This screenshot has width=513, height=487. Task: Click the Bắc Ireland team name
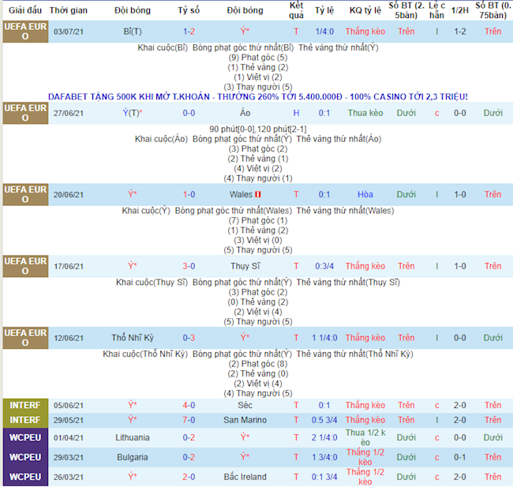245,477
